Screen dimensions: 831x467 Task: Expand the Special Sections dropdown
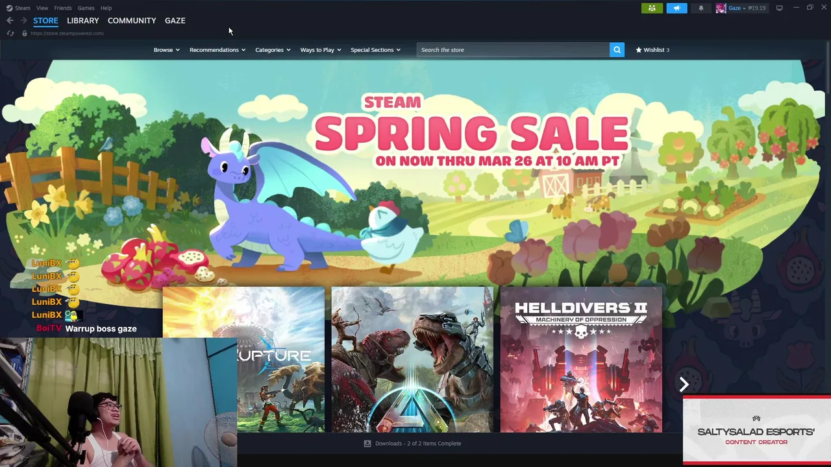coord(375,50)
